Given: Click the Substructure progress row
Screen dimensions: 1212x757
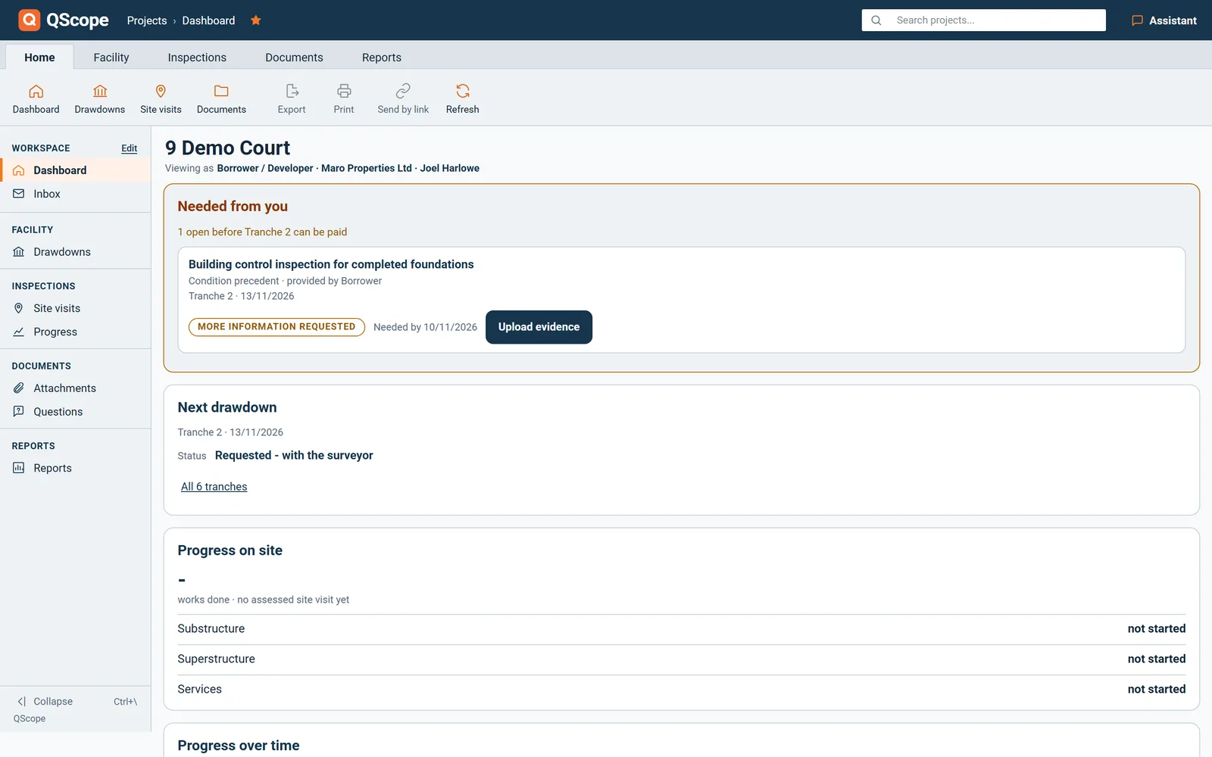Looking at the screenshot, I should [682, 629].
